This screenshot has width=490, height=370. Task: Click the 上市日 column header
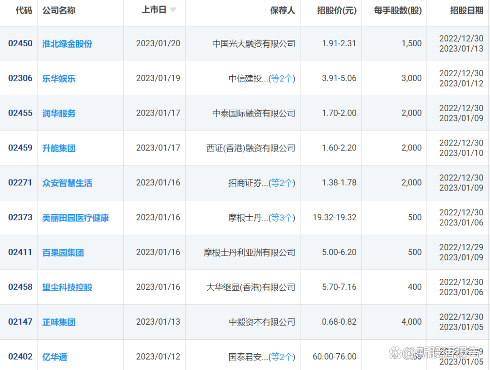pyautogui.click(x=154, y=10)
